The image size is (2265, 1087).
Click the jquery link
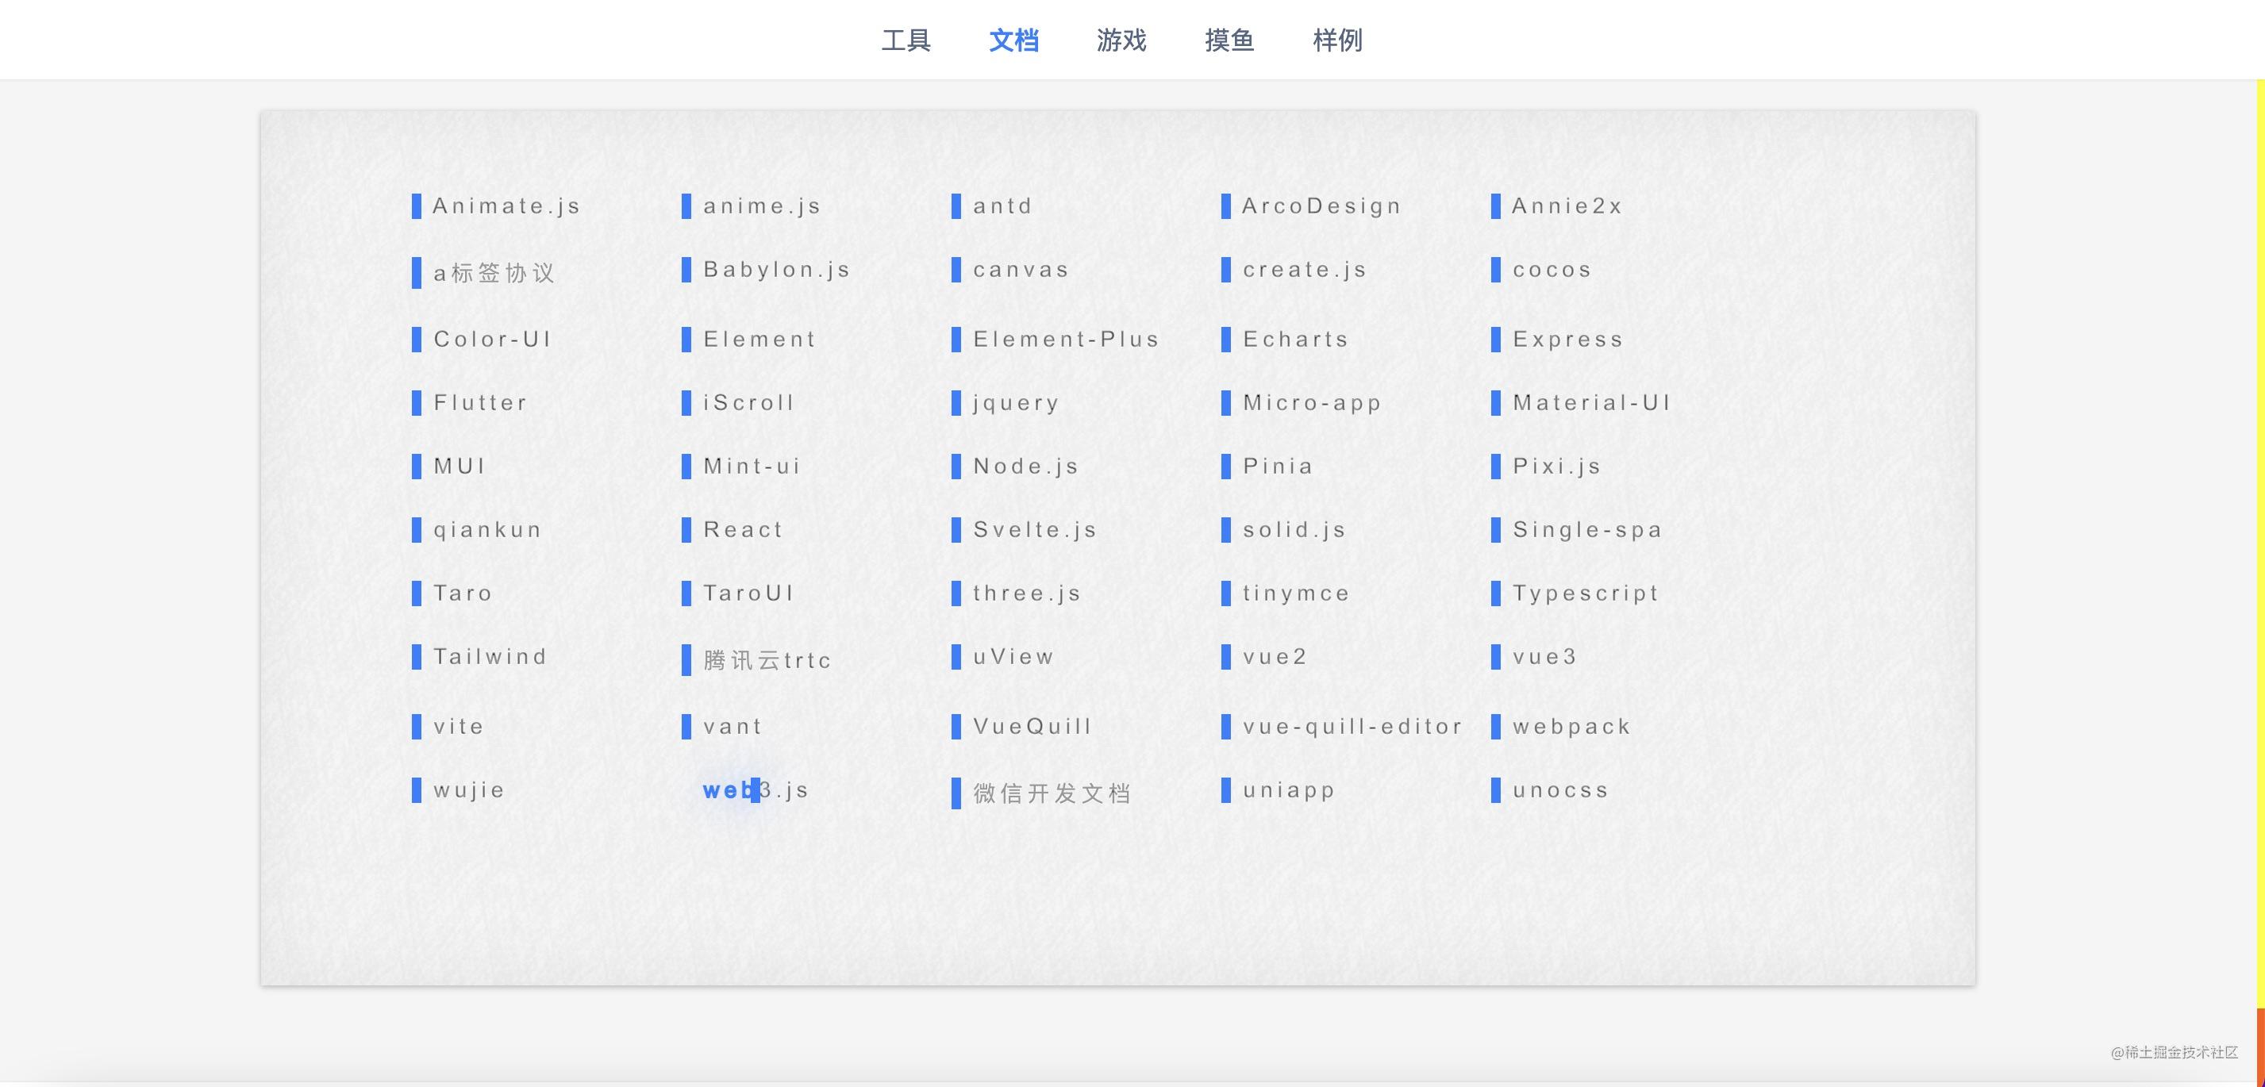[1017, 403]
